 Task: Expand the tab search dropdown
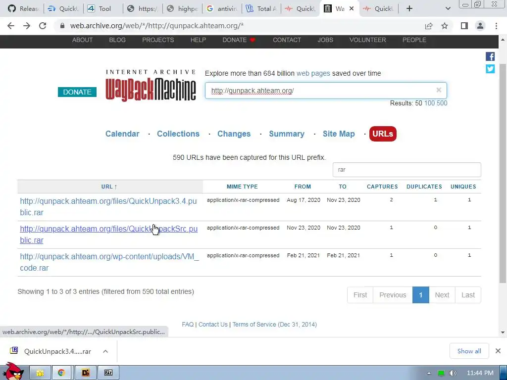click(448, 9)
